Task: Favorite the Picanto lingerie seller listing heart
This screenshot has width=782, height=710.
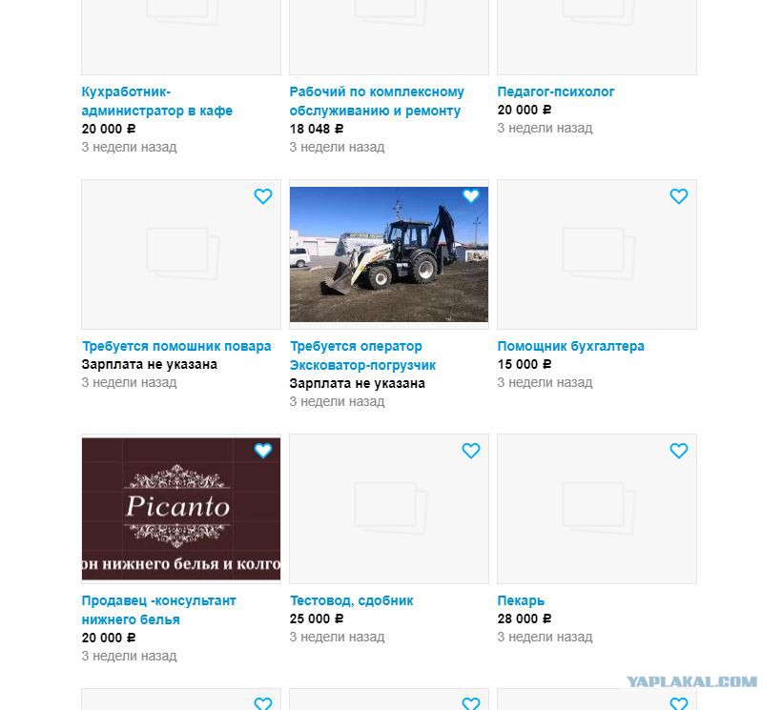Action: coord(263,451)
